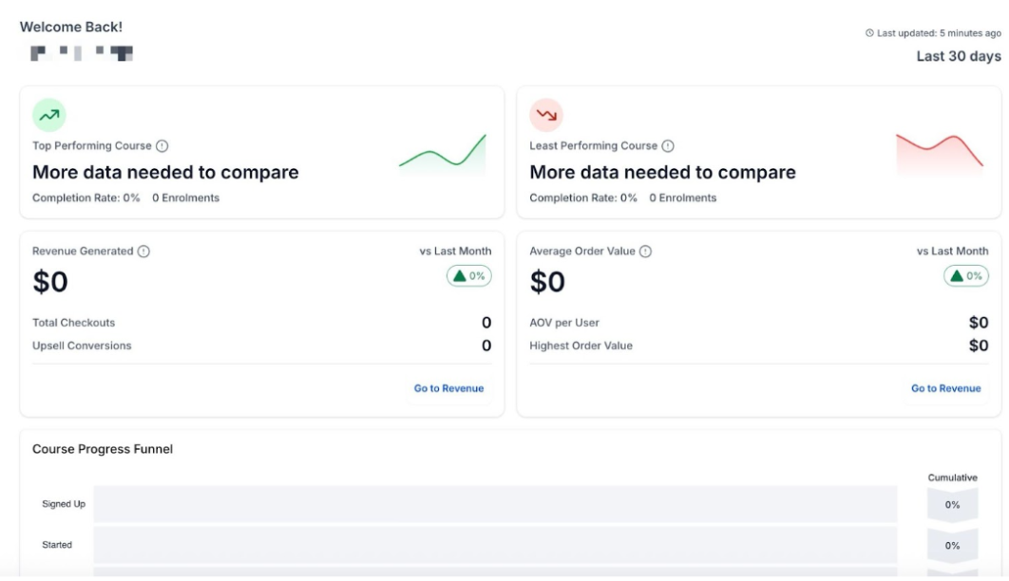Viewport: 1009px width, 581px height.
Task: Click the clock icon near Last updated
Action: 869,33
